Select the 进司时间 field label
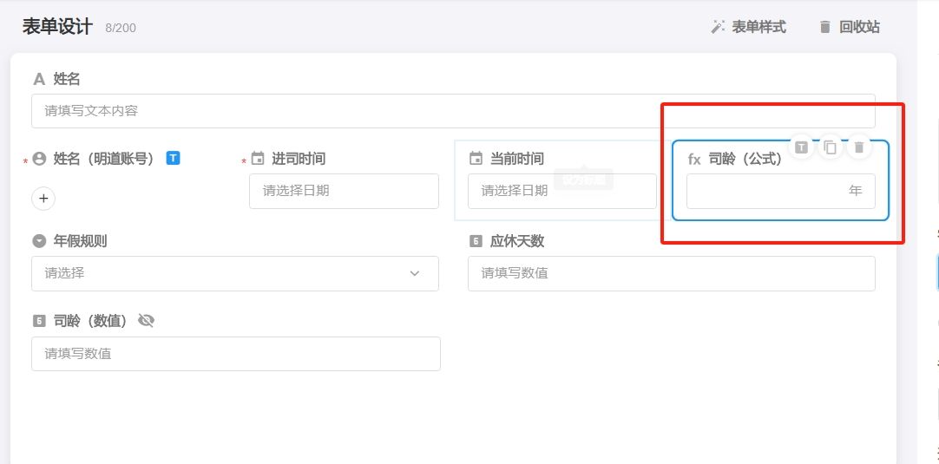 tap(299, 159)
